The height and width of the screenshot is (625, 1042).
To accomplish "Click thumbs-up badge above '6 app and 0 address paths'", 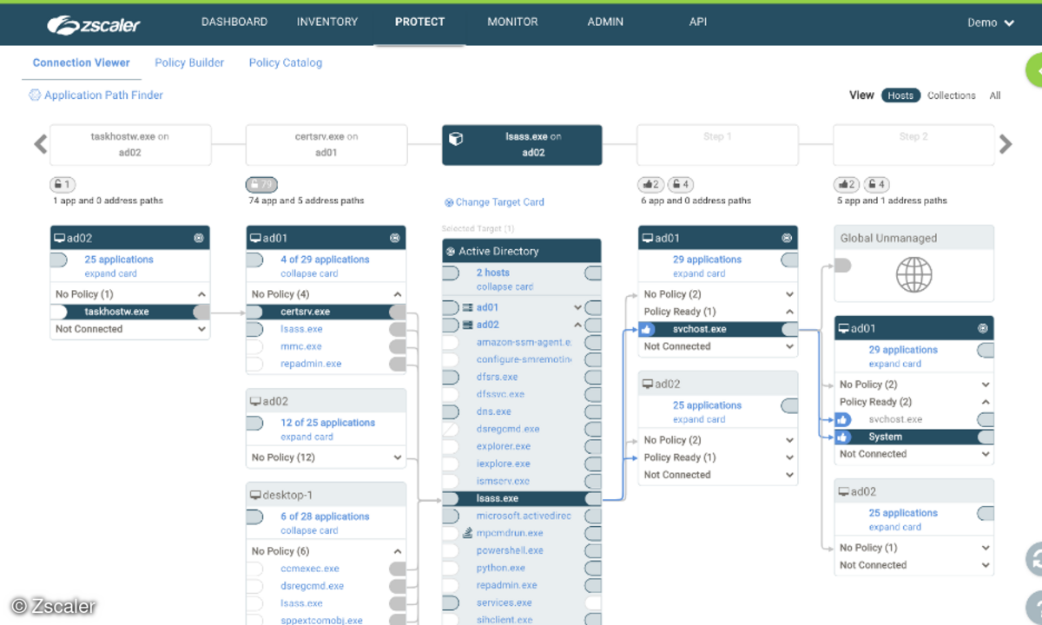I will (x=651, y=184).
